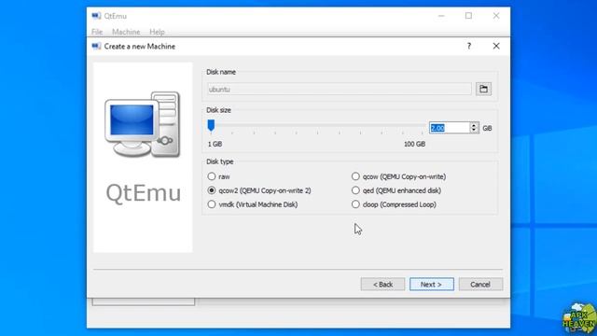Maximize the QtEmu main window
Image resolution: width=597 pixels, height=336 pixels.
pos(468,16)
